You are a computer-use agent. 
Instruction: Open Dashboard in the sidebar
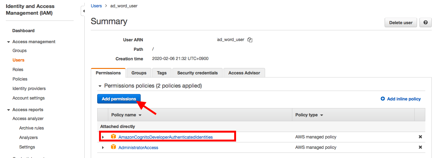pos(23,31)
